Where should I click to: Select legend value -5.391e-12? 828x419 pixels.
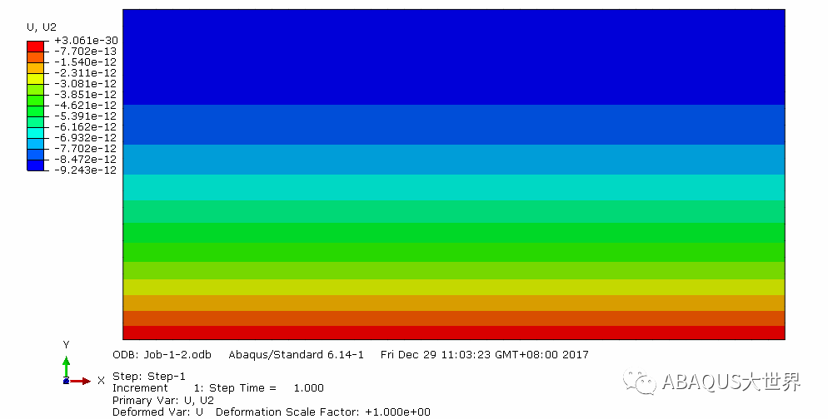86,116
